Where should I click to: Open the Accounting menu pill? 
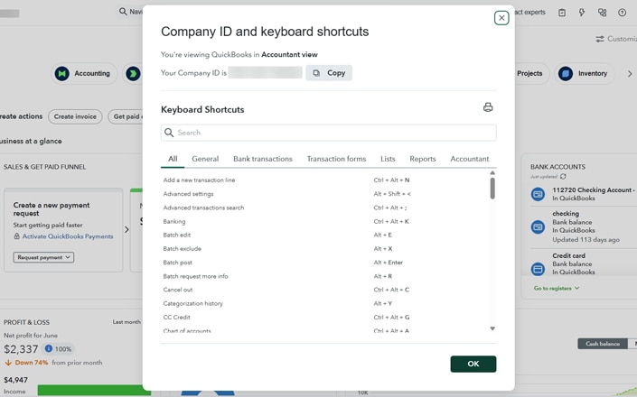(84, 73)
